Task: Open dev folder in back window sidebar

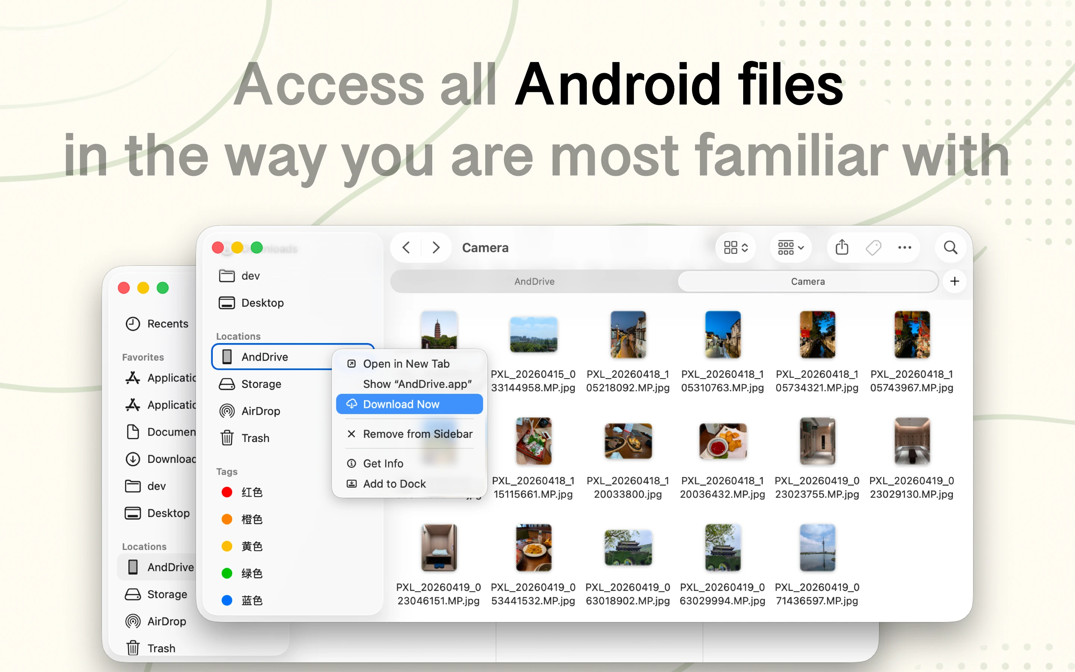Action: click(x=157, y=486)
